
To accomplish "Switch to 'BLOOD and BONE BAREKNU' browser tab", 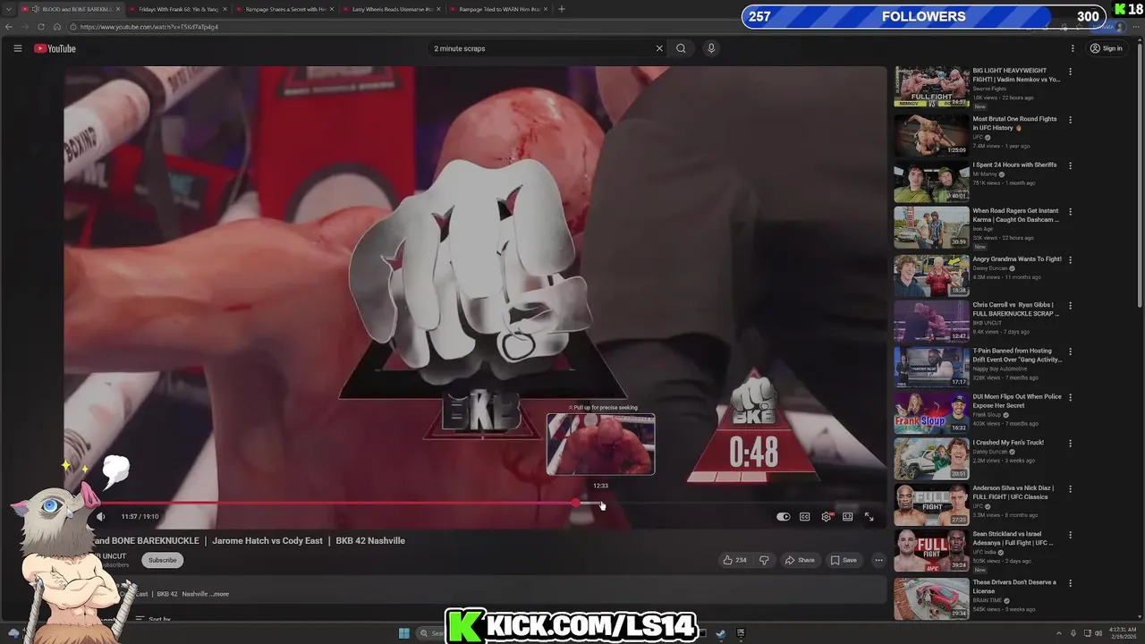I will 71,9.
